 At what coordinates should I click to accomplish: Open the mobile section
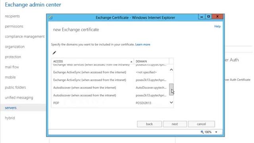(x=10, y=77)
